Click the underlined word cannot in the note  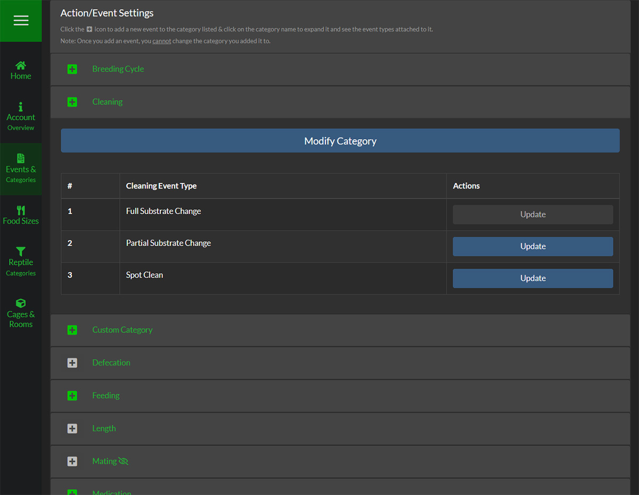(162, 41)
